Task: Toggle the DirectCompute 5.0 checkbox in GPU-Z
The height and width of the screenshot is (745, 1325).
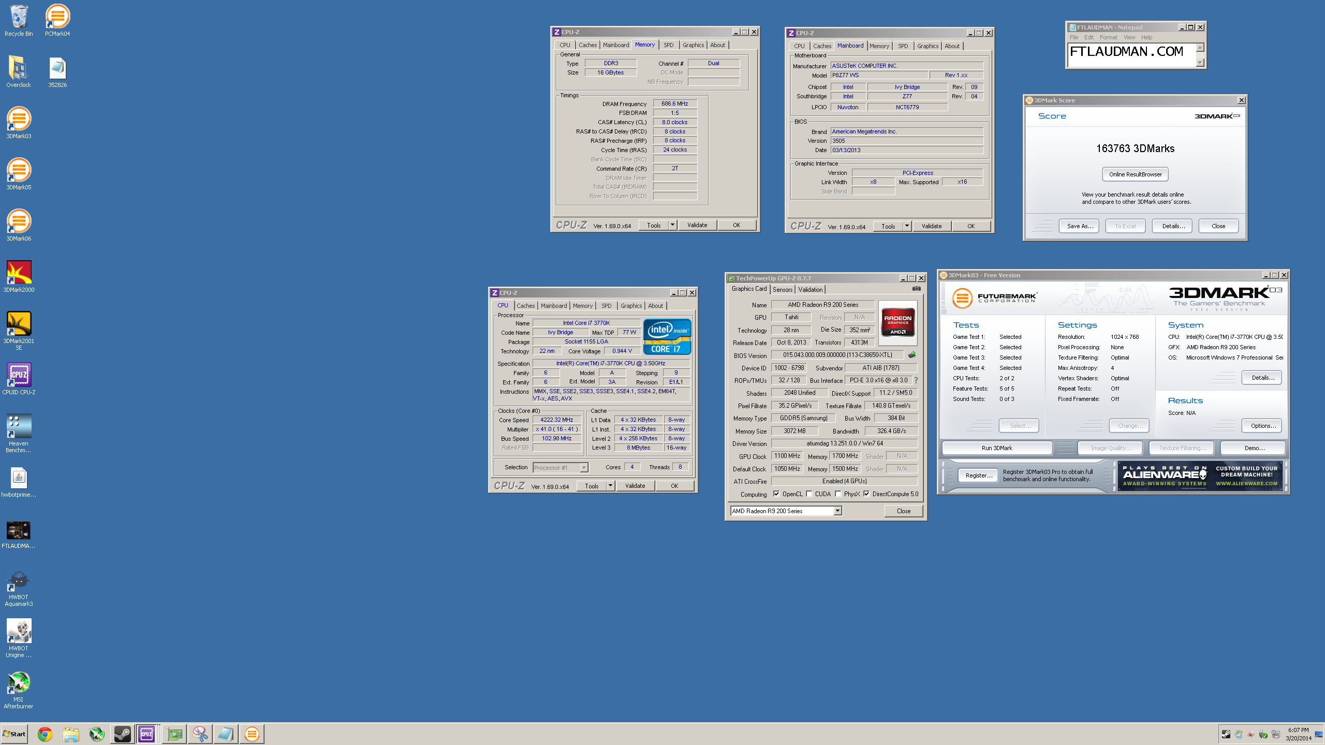Action: pyautogui.click(x=866, y=494)
